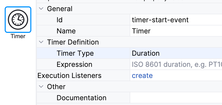
Task: Collapse the Other section chevron
Action: pos(41,86)
